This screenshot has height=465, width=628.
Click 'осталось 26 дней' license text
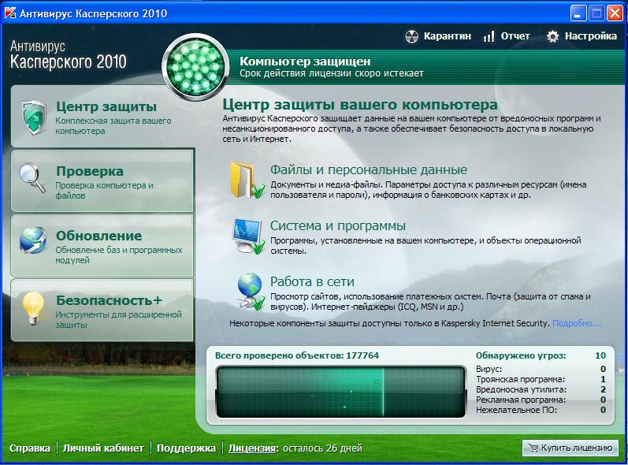click(x=322, y=448)
